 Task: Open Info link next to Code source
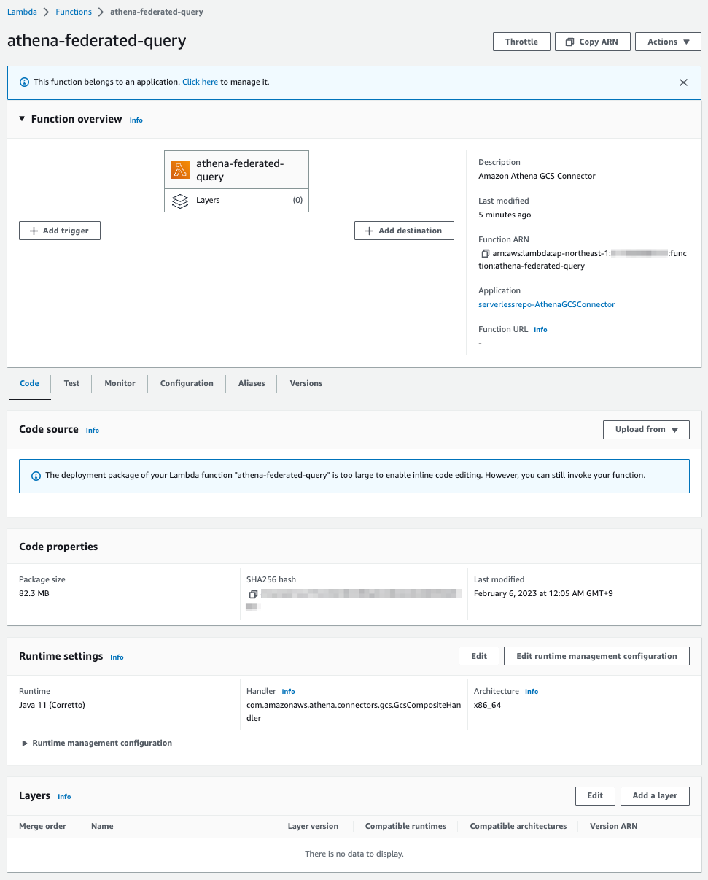(93, 431)
